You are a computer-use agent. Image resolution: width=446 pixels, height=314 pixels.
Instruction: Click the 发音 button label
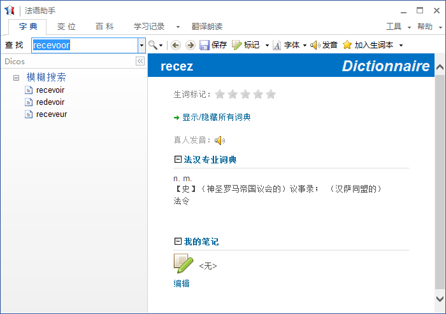point(330,45)
